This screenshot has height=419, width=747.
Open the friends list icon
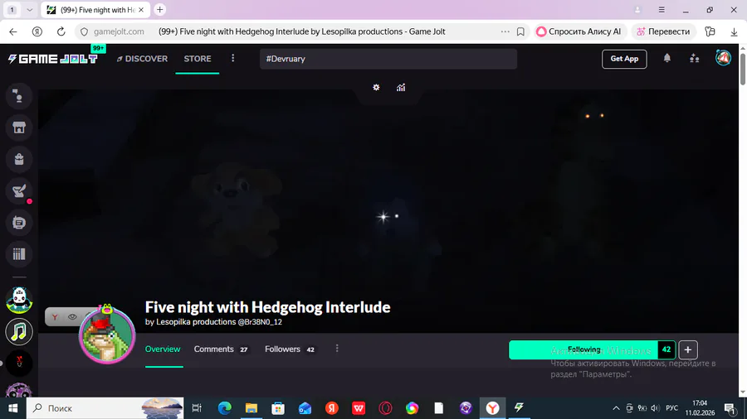(x=695, y=59)
